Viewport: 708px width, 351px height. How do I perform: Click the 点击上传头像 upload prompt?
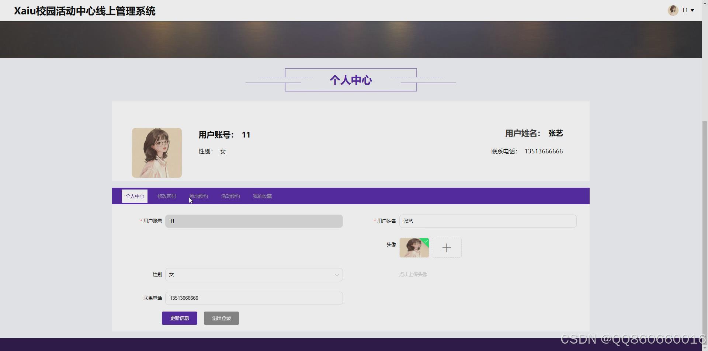coord(413,274)
